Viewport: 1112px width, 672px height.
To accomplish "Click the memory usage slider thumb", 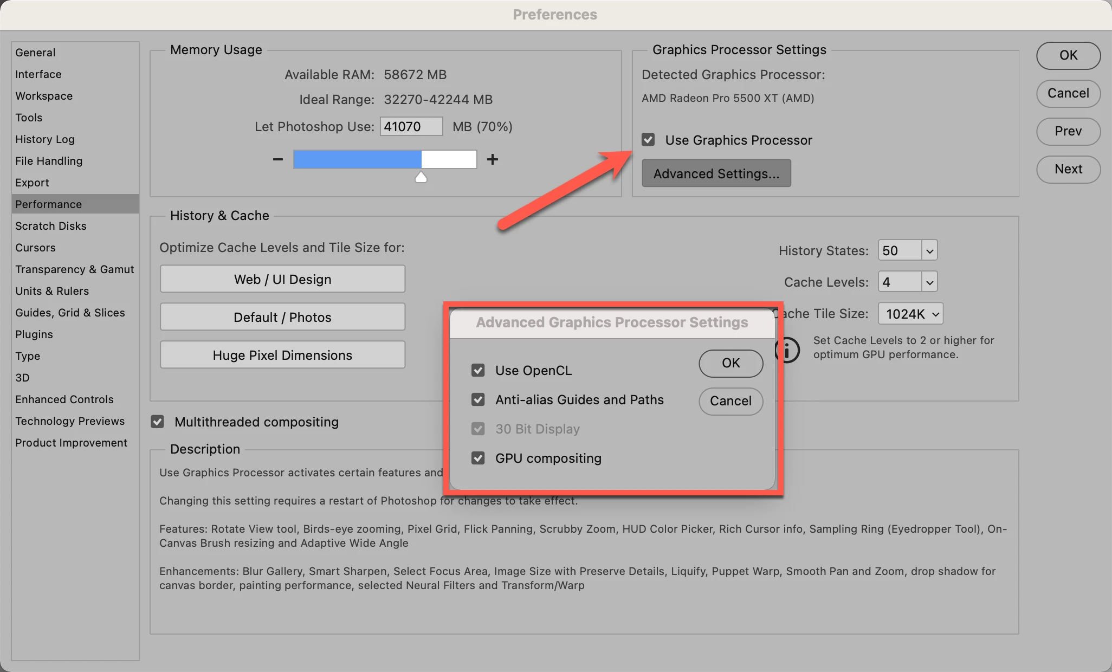I will pos(421,177).
